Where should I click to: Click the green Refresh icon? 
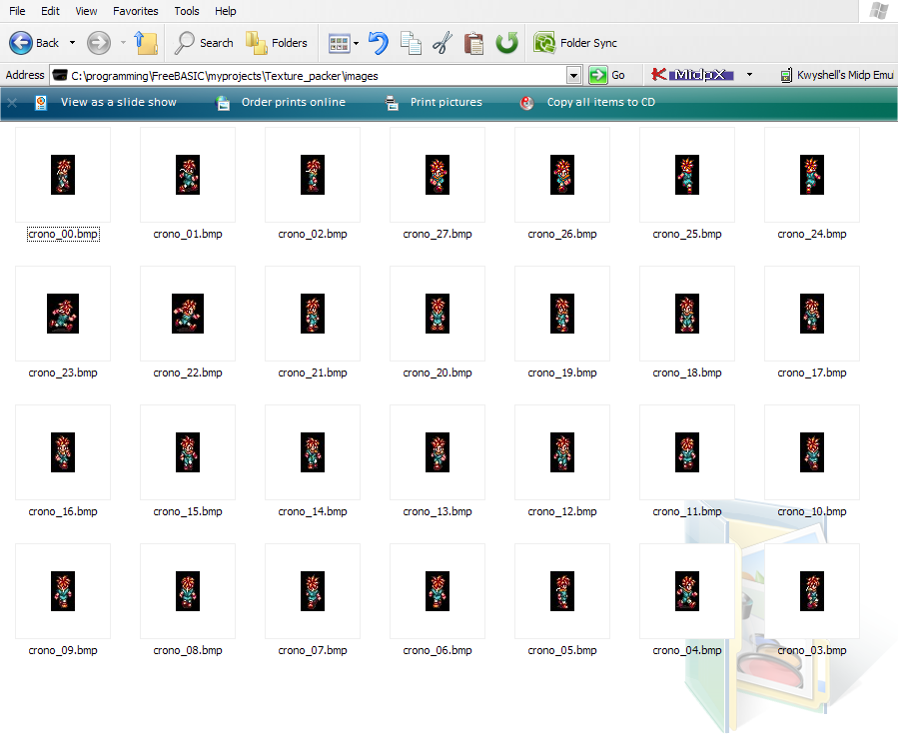507,43
